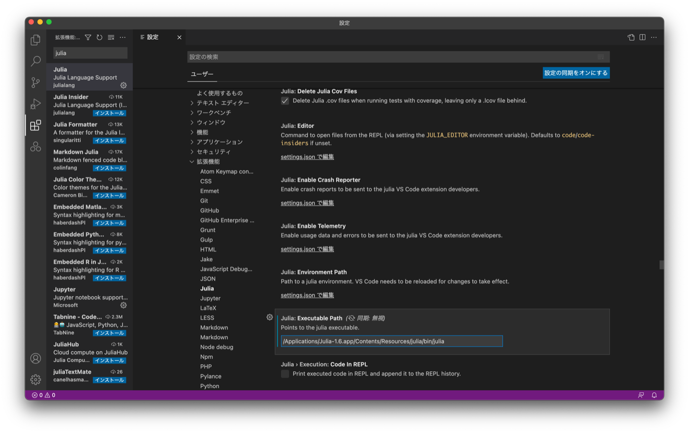Show errors and warnings in status bar
689x433 pixels.
tap(43, 395)
